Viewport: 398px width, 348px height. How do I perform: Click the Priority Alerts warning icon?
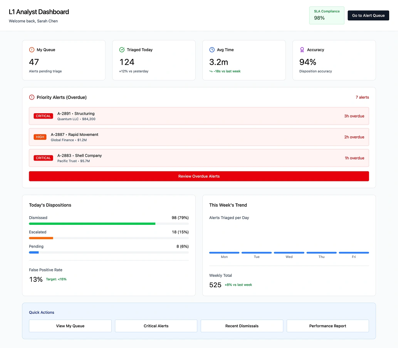(x=32, y=97)
